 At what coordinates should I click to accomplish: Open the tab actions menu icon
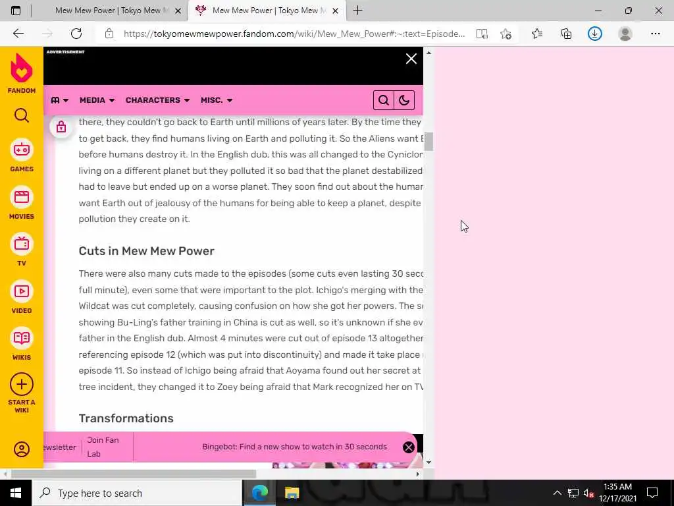point(16,11)
